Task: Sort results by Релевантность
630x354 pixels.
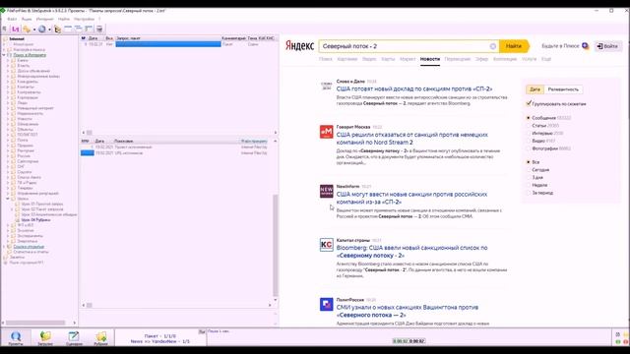Action: click(563, 89)
